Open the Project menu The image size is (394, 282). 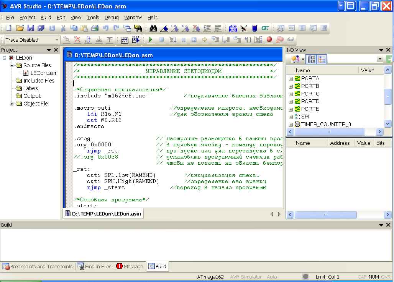click(x=27, y=18)
